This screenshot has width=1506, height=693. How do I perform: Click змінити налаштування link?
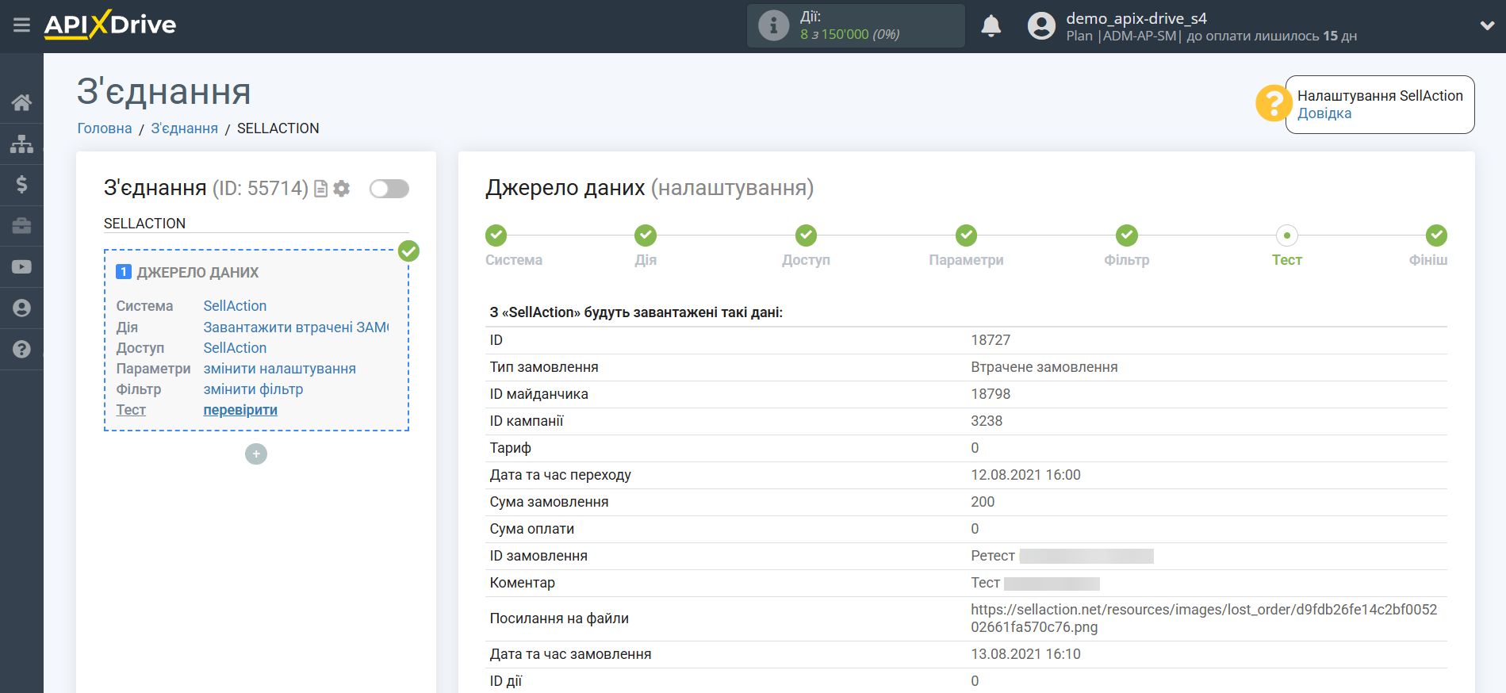pos(279,369)
